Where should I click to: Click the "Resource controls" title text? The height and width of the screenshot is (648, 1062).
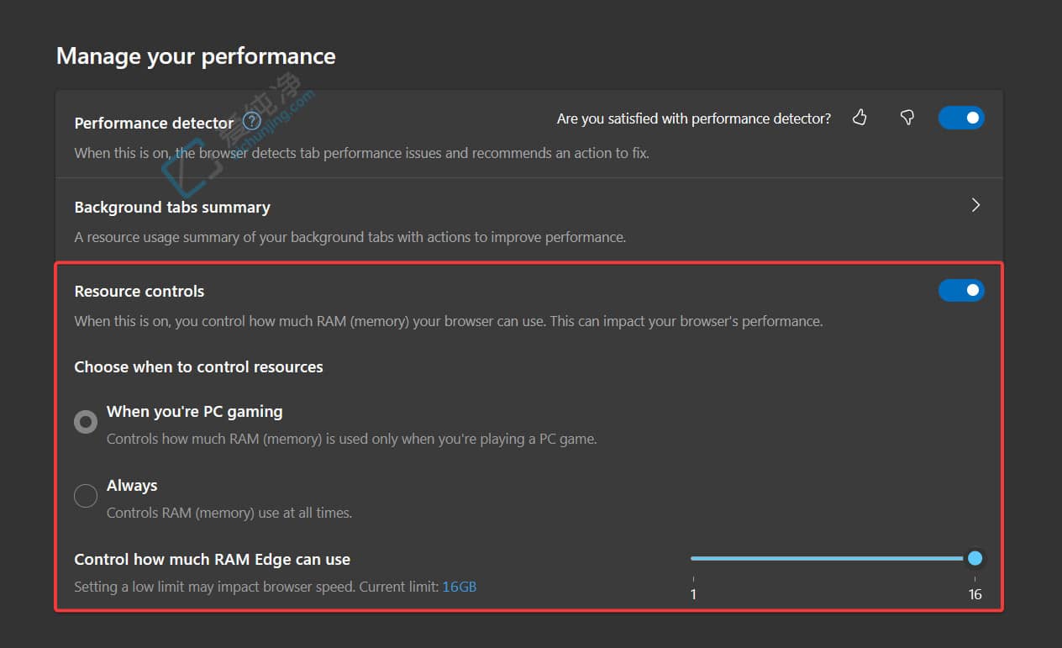(139, 292)
